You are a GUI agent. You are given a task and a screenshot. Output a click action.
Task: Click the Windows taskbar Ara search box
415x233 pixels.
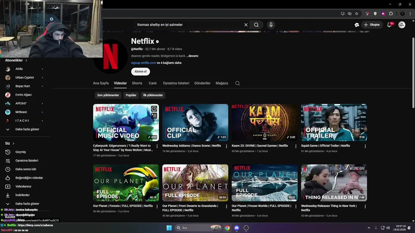click(198, 228)
